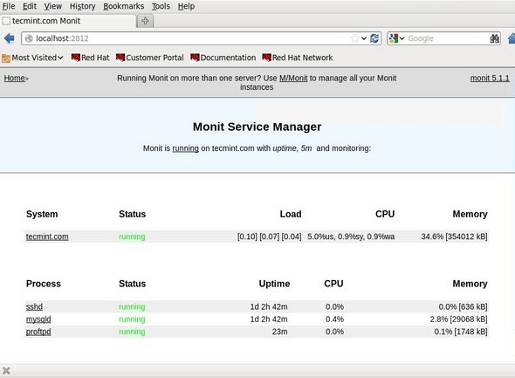Open the sshd process link

click(x=34, y=306)
